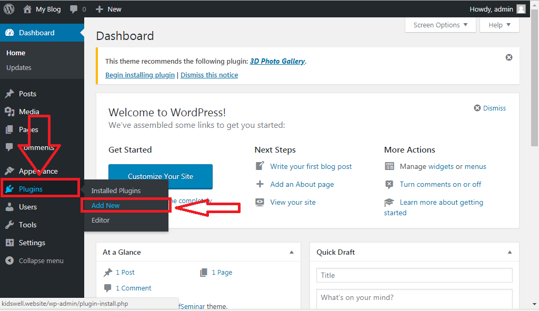Click the Tools icon
Viewport: 539px width, 311px height.
coord(9,224)
